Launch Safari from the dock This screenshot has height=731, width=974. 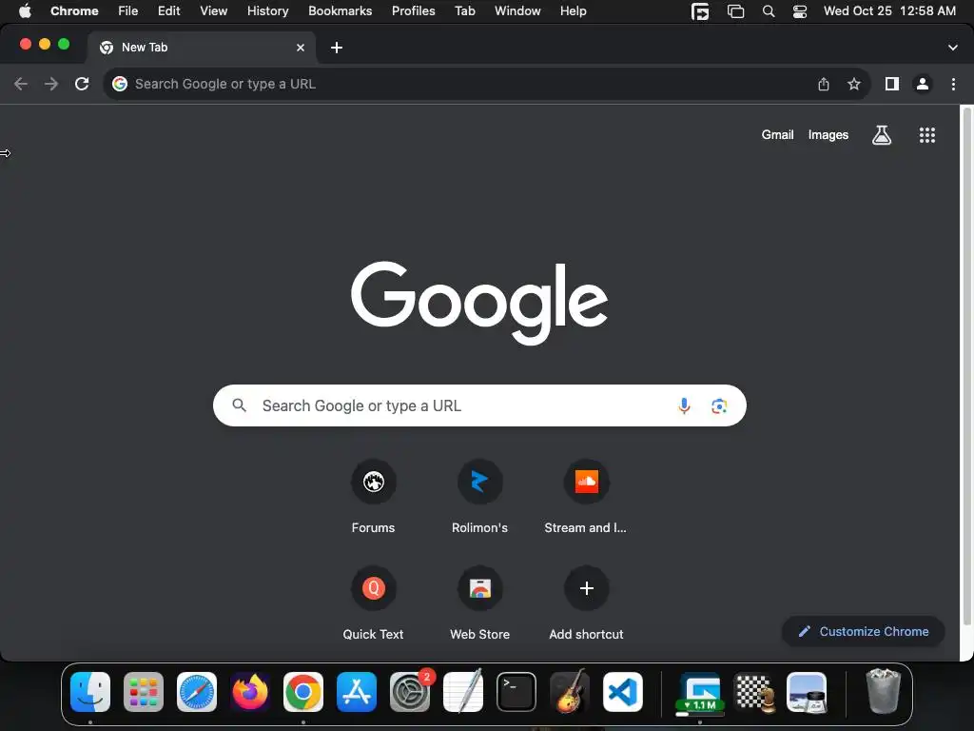coord(197,692)
